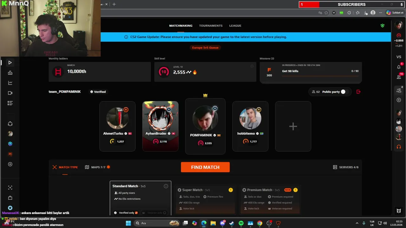Open the SERVERS 4/6 selector

346,167
